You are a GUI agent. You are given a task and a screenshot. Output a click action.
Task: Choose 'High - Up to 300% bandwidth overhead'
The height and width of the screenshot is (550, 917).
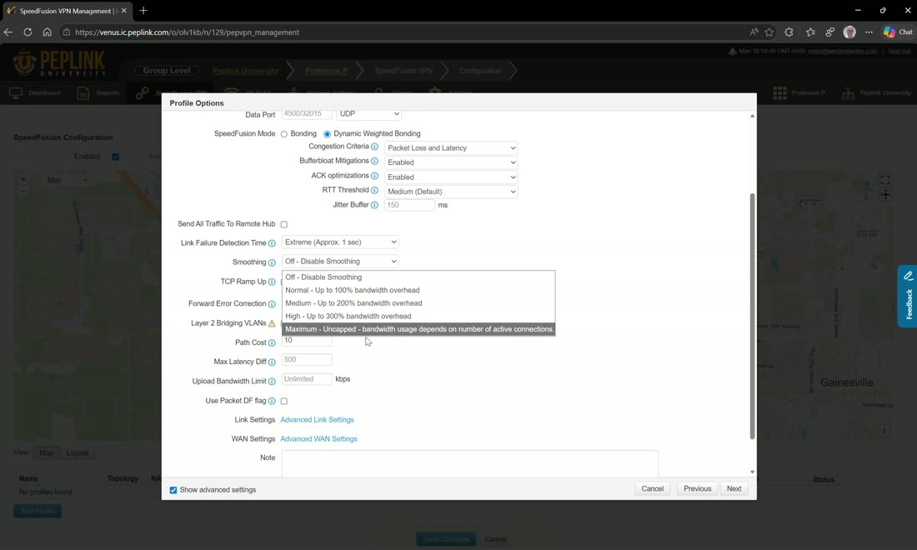(418, 316)
